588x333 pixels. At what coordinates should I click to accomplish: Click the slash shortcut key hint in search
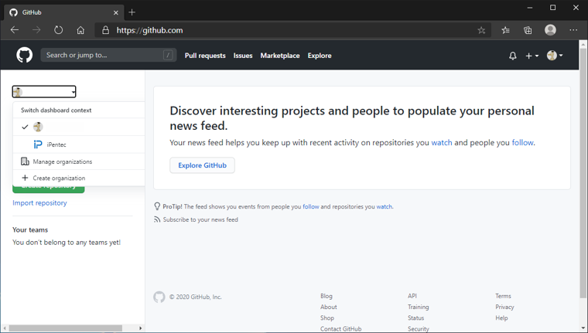coord(168,56)
